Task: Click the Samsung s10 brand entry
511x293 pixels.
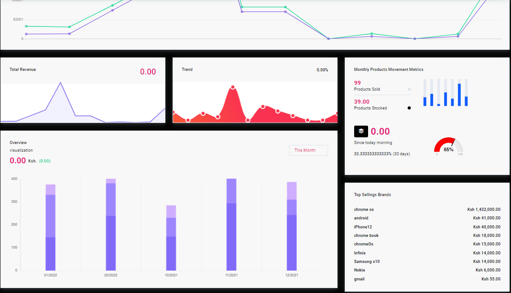Action: coord(367,262)
